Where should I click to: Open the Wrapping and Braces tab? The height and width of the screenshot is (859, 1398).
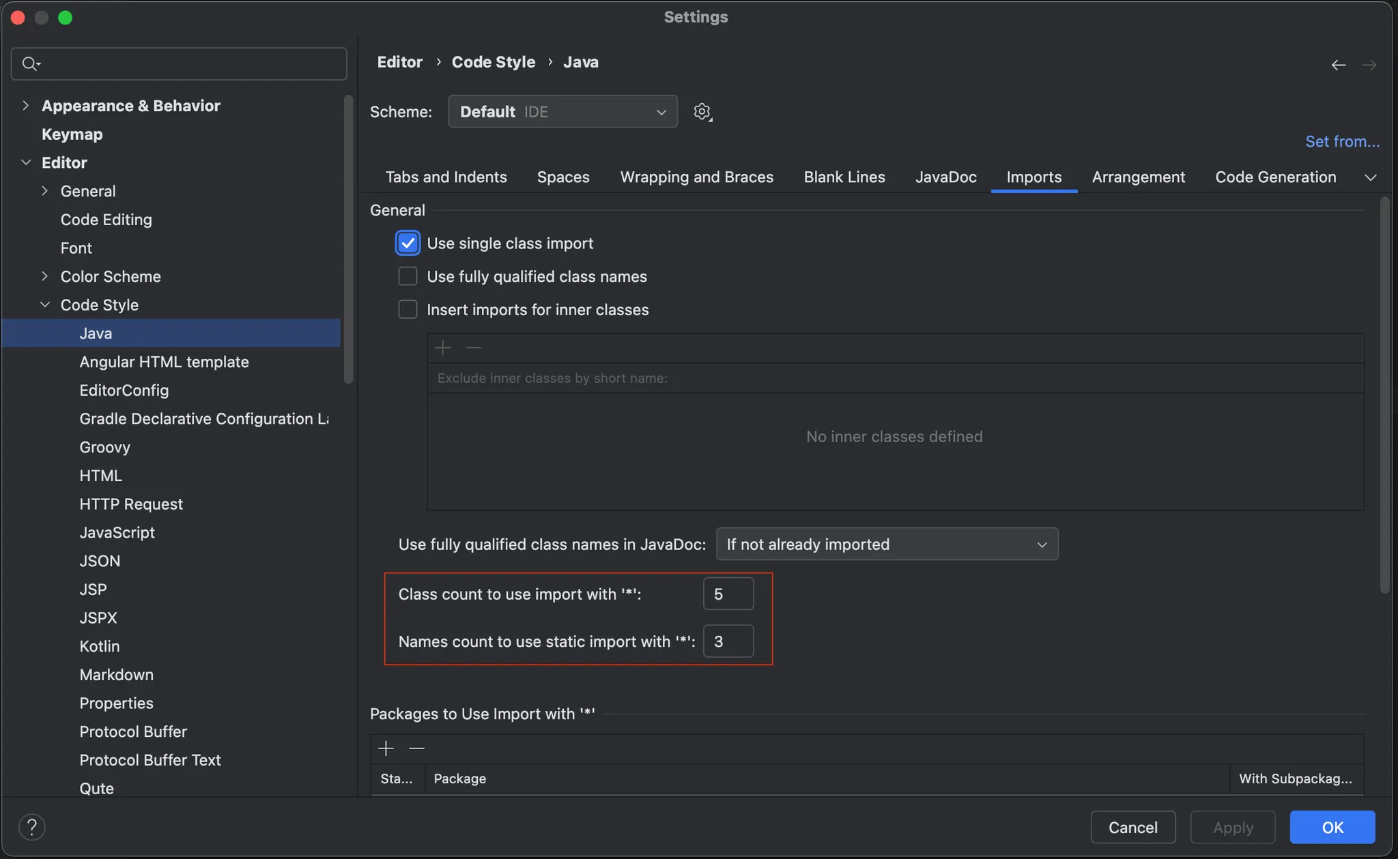[x=696, y=177]
